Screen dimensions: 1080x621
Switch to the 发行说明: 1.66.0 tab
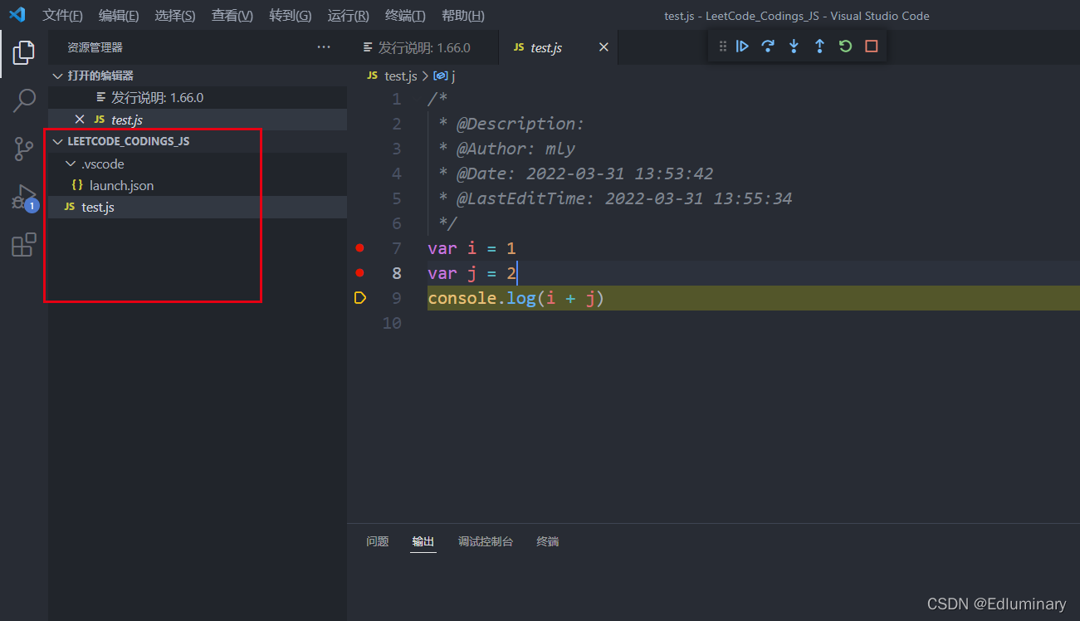pyautogui.click(x=423, y=47)
